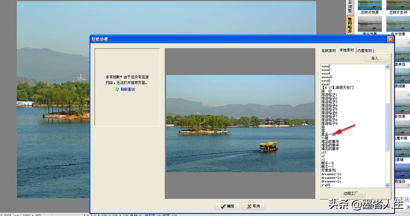Click the 刷新重试 link
This screenshot has height=216, width=410.
pos(128,89)
